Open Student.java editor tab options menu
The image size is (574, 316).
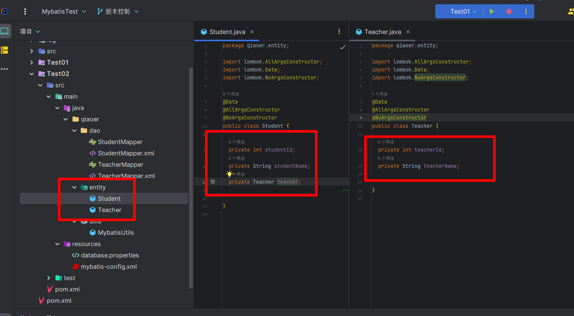pyautogui.click(x=339, y=32)
